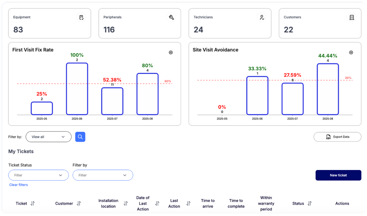
Task: Sort the table by Status
Action: [309, 203]
